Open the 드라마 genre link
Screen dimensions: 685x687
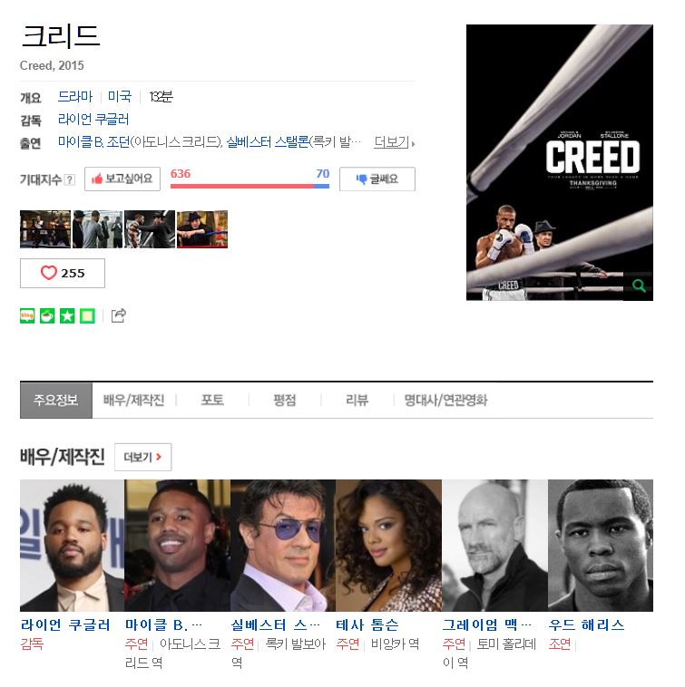pyautogui.click(x=75, y=96)
